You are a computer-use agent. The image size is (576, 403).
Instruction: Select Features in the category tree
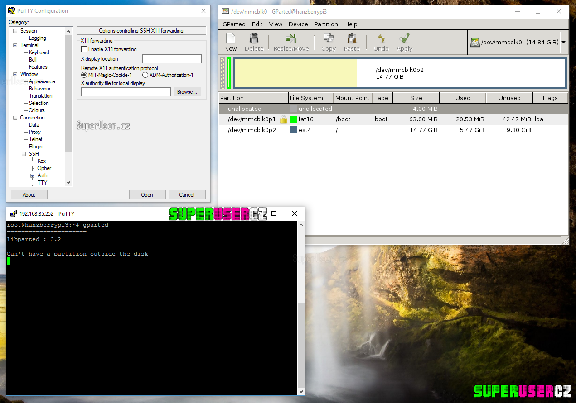pyautogui.click(x=38, y=67)
